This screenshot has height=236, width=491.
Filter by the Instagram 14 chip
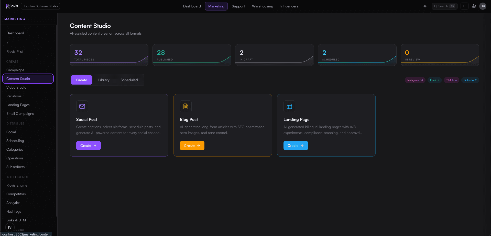pos(415,80)
